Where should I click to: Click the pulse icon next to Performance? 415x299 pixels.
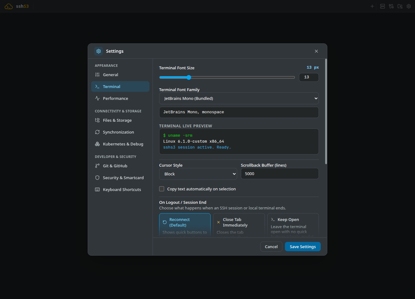(x=97, y=98)
